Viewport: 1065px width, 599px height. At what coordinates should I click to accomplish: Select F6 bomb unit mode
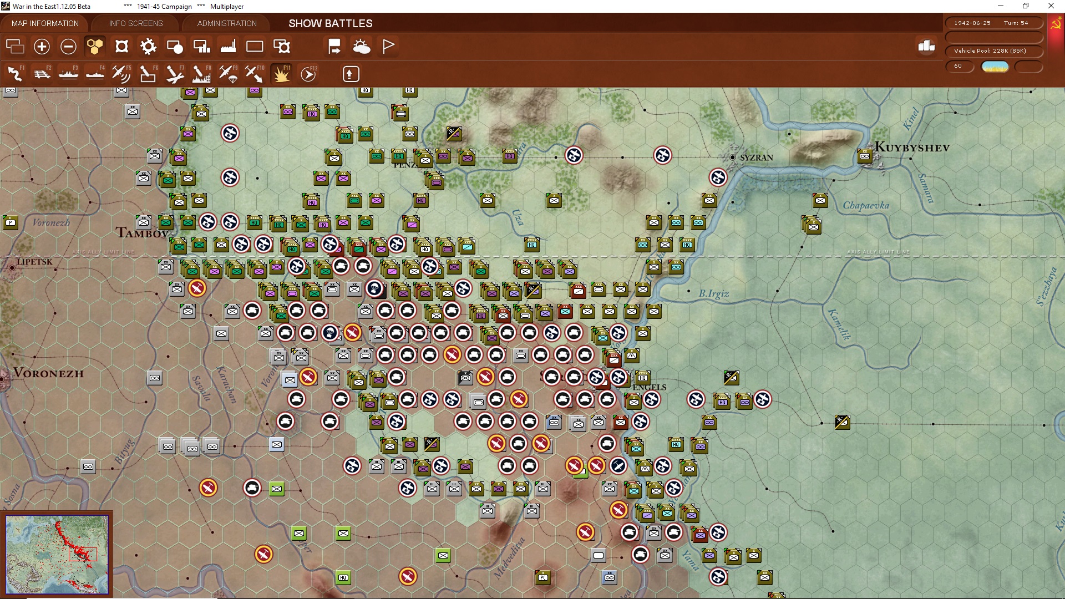148,74
